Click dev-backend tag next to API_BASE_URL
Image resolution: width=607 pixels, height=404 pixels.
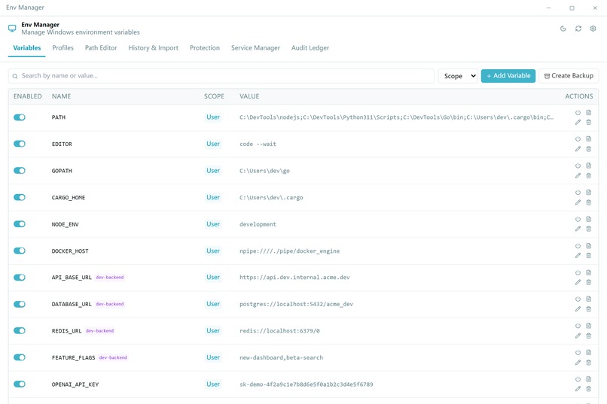point(110,277)
